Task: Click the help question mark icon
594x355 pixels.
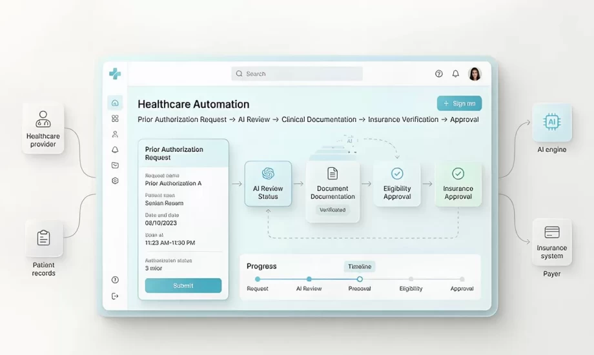Action: point(438,74)
